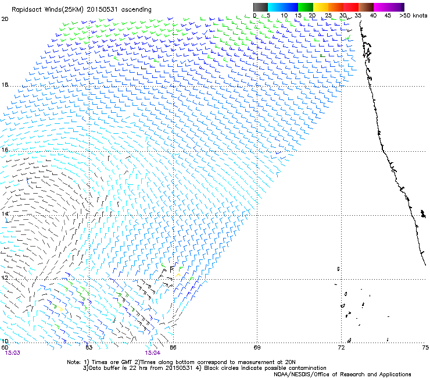Click latitude label '18'
This screenshot has height=378, width=430.
coord(5,85)
